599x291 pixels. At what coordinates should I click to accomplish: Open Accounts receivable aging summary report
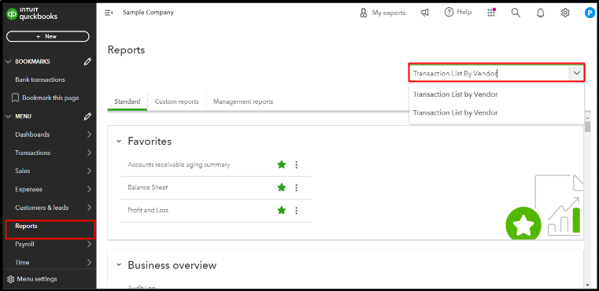(179, 165)
